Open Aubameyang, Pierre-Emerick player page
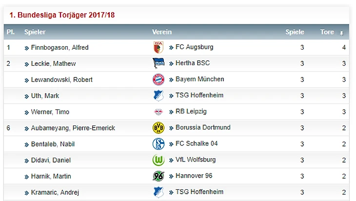The image size is (356, 201). 73,128
